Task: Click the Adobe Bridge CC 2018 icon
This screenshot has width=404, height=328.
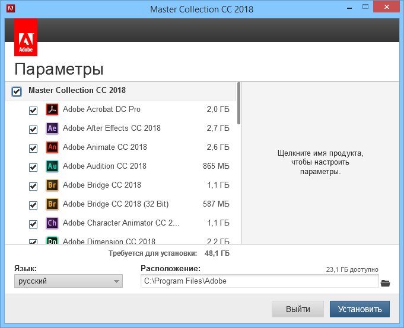Action: click(52, 185)
